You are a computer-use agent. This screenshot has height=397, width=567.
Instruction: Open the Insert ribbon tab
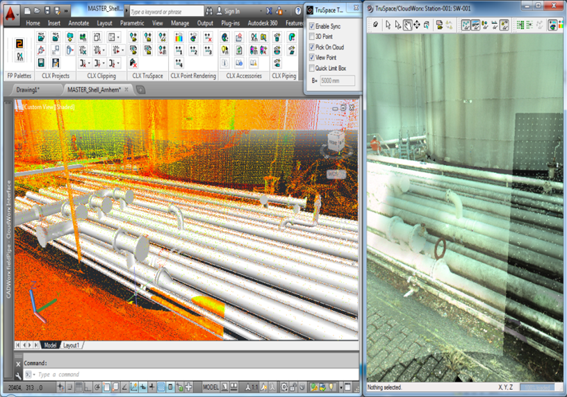pyautogui.click(x=54, y=23)
